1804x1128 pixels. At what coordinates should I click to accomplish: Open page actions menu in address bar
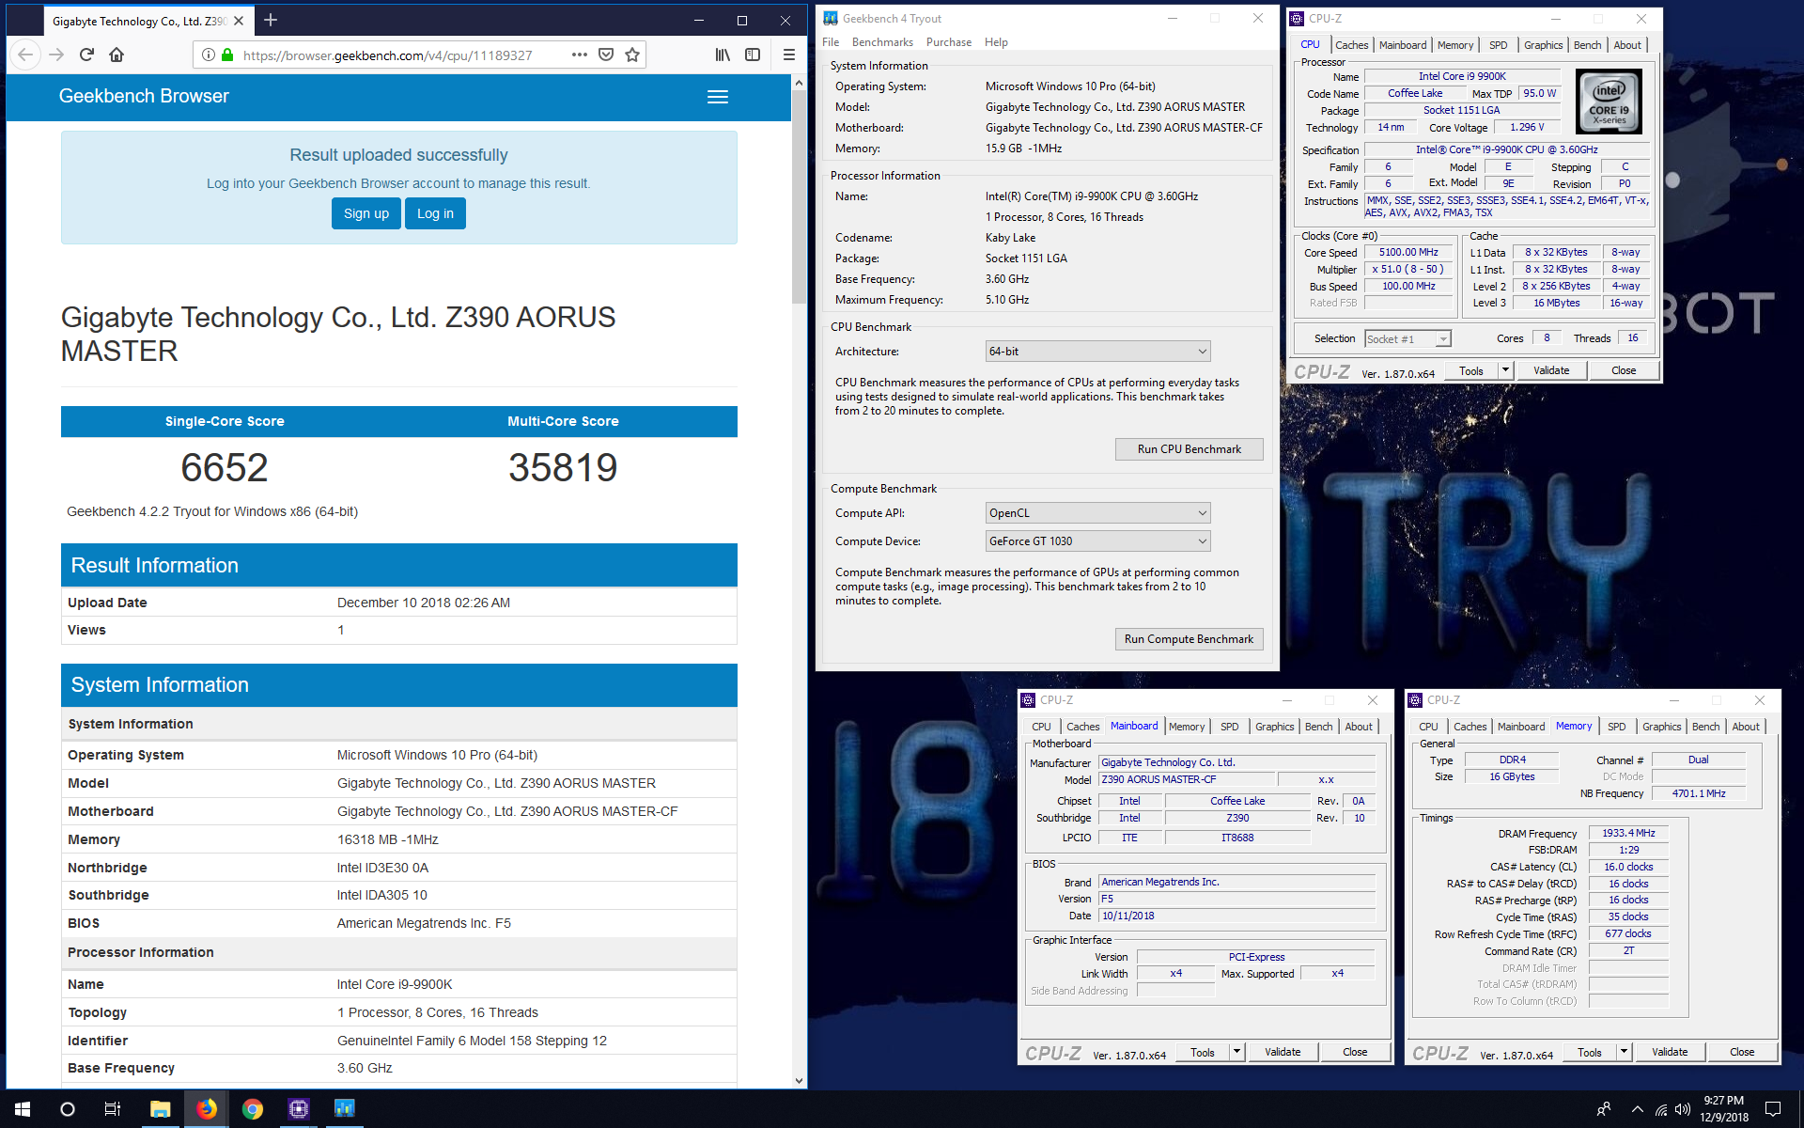click(x=580, y=55)
